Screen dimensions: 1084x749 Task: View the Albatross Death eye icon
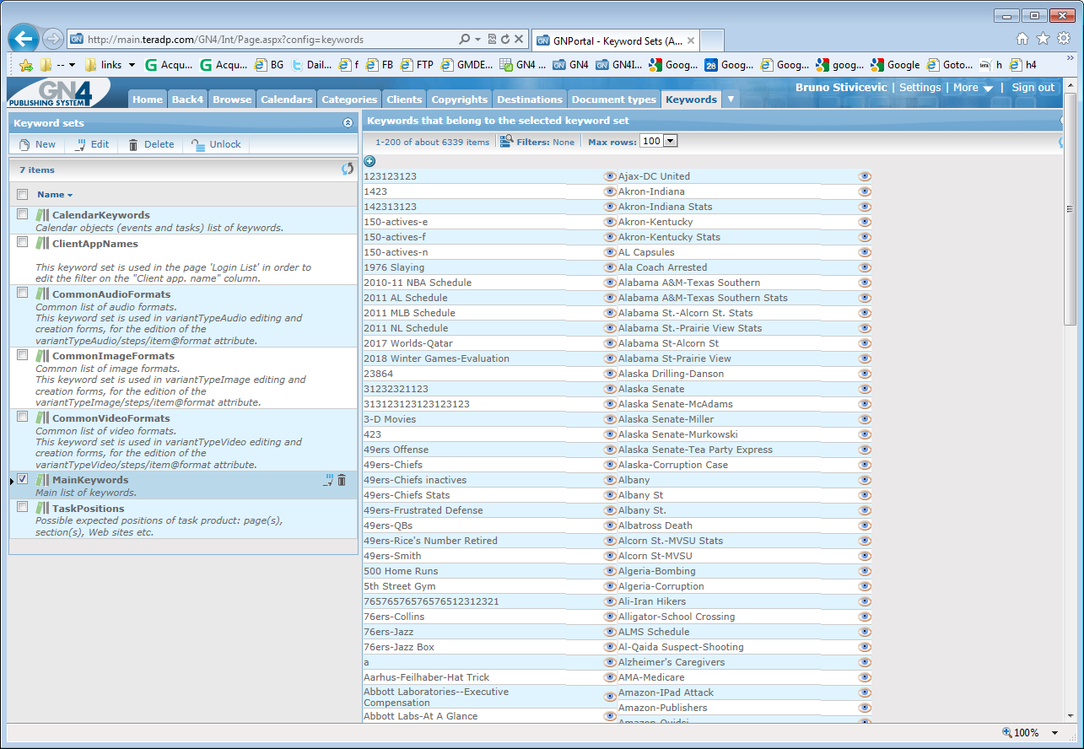click(x=865, y=525)
